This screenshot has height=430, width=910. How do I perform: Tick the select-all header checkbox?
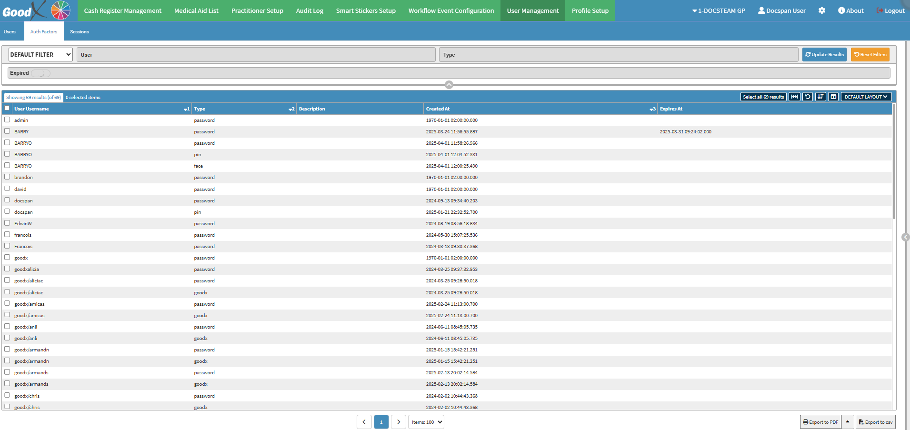[x=7, y=108]
